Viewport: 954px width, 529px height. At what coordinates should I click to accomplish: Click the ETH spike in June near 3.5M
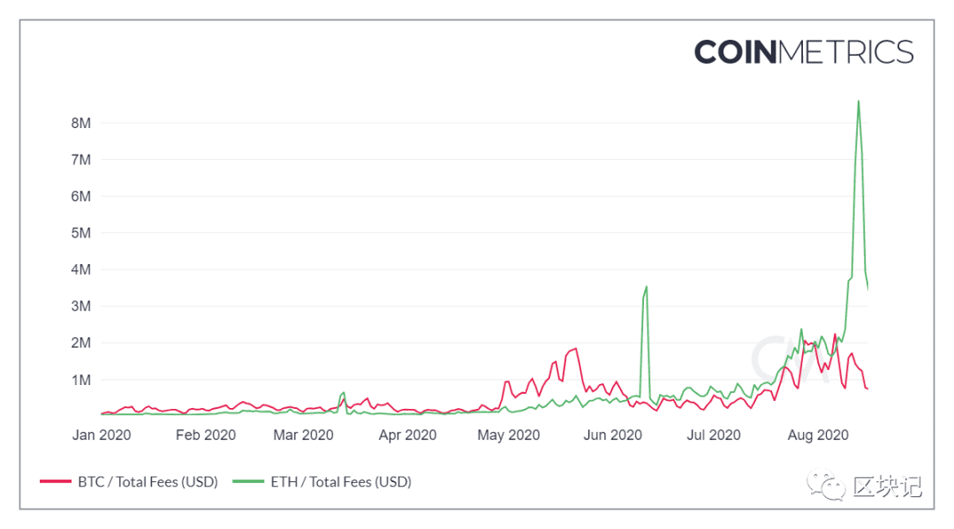646,287
